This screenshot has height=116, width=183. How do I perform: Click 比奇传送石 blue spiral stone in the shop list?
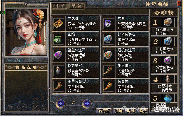click(108, 39)
